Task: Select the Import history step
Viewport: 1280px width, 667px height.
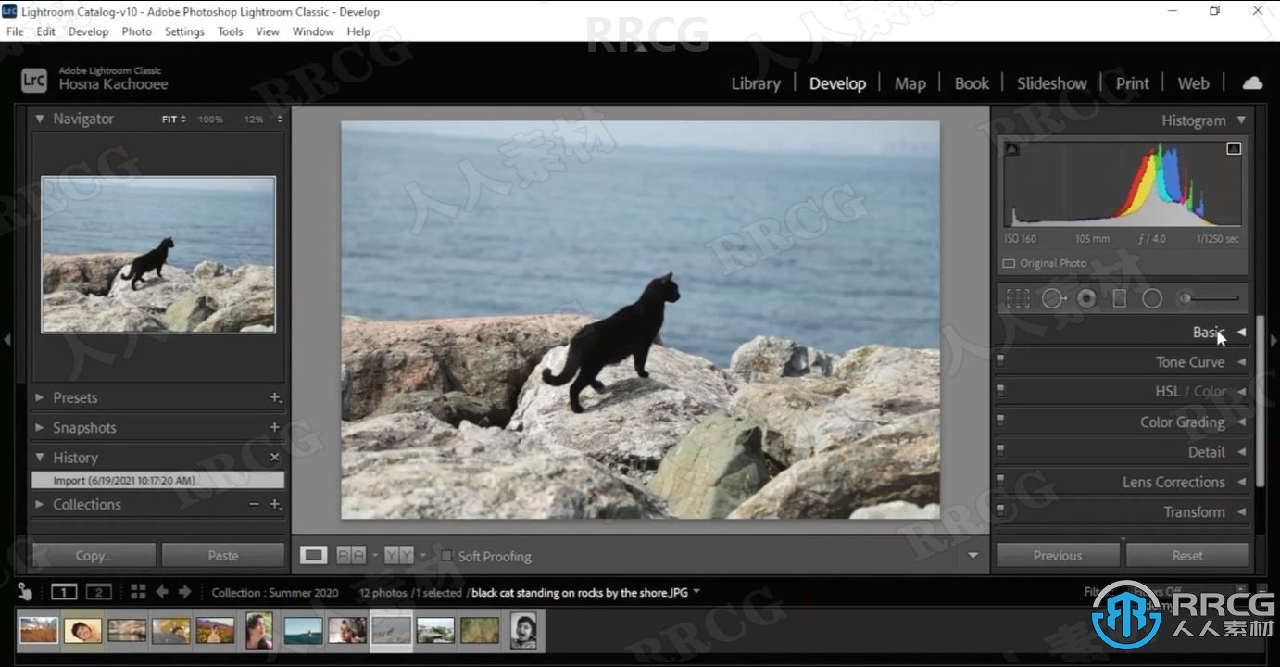Action: click(x=158, y=480)
